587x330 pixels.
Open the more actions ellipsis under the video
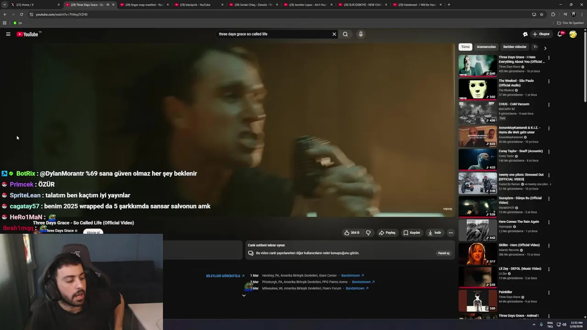(451, 233)
